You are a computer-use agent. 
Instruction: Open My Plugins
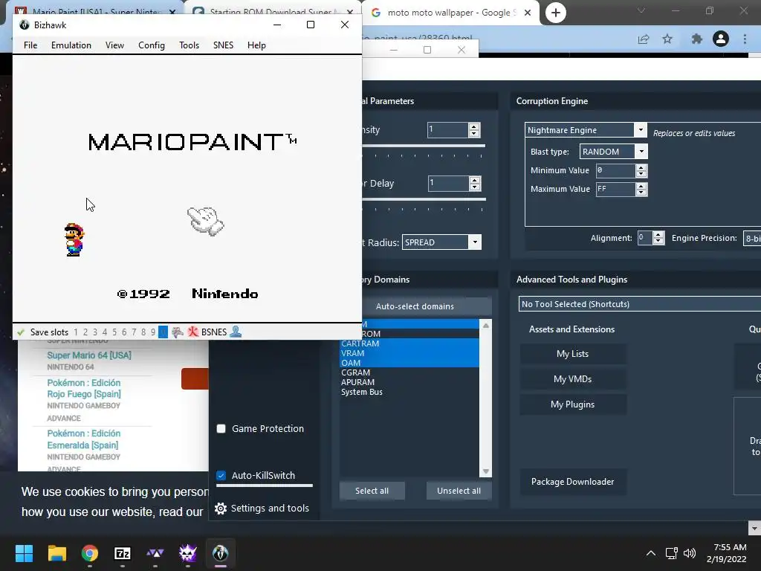point(573,404)
